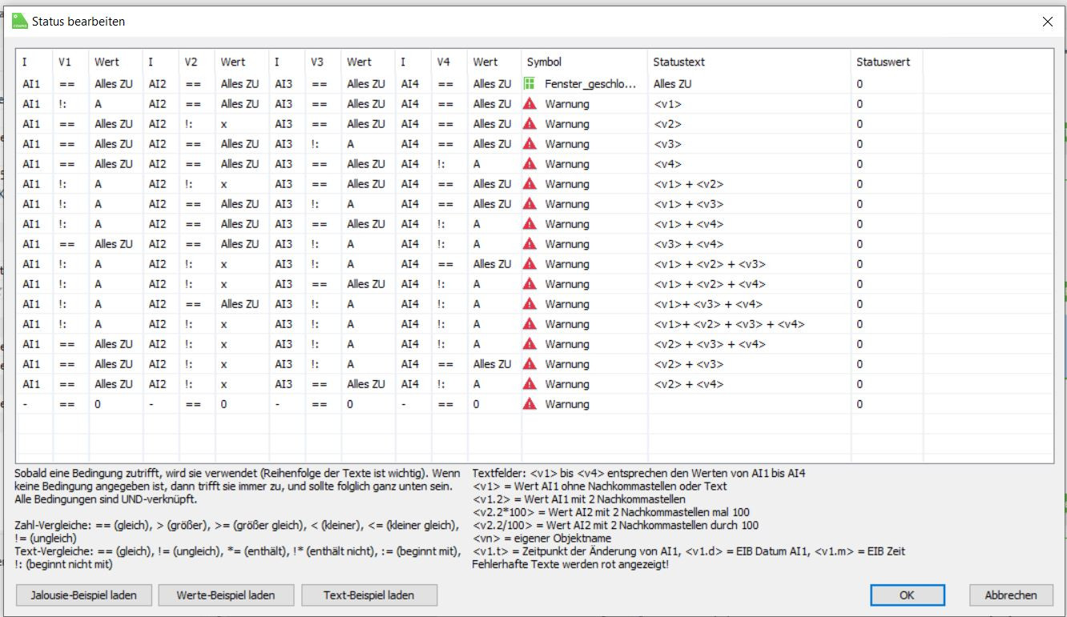The width and height of the screenshot is (1067, 617).
Task: Select the warning triangle in the '<v3> + <v4>' row
Action: [x=529, y=243]
